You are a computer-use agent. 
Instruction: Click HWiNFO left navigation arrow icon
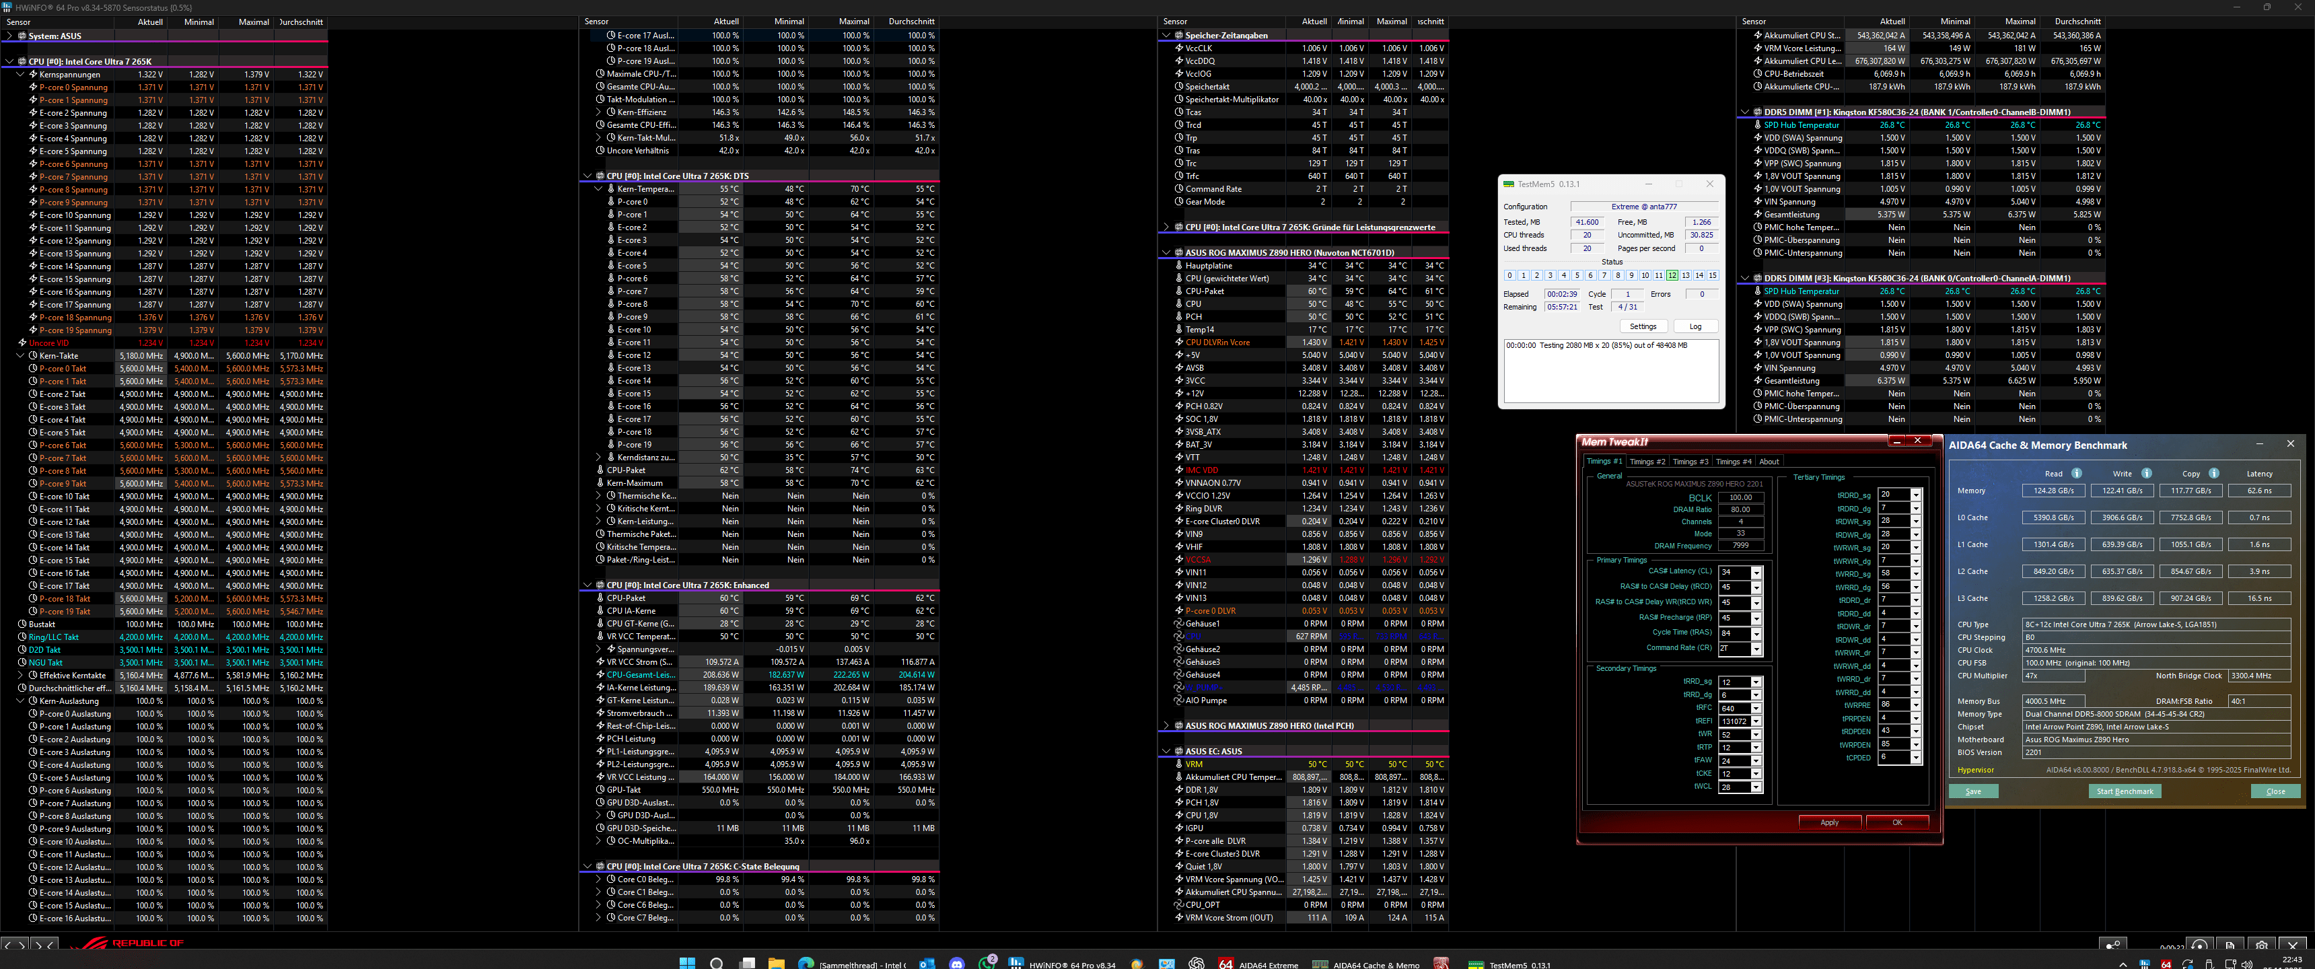7,945
